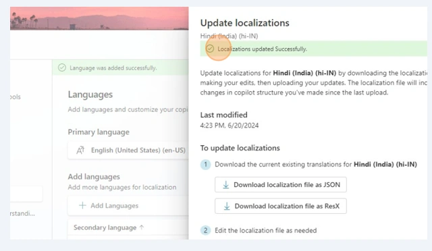Click the 'Last modified' label
This screenshot has width=432, height=251.
click(223, 115)
